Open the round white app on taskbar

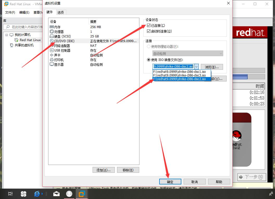coord(69,194)
